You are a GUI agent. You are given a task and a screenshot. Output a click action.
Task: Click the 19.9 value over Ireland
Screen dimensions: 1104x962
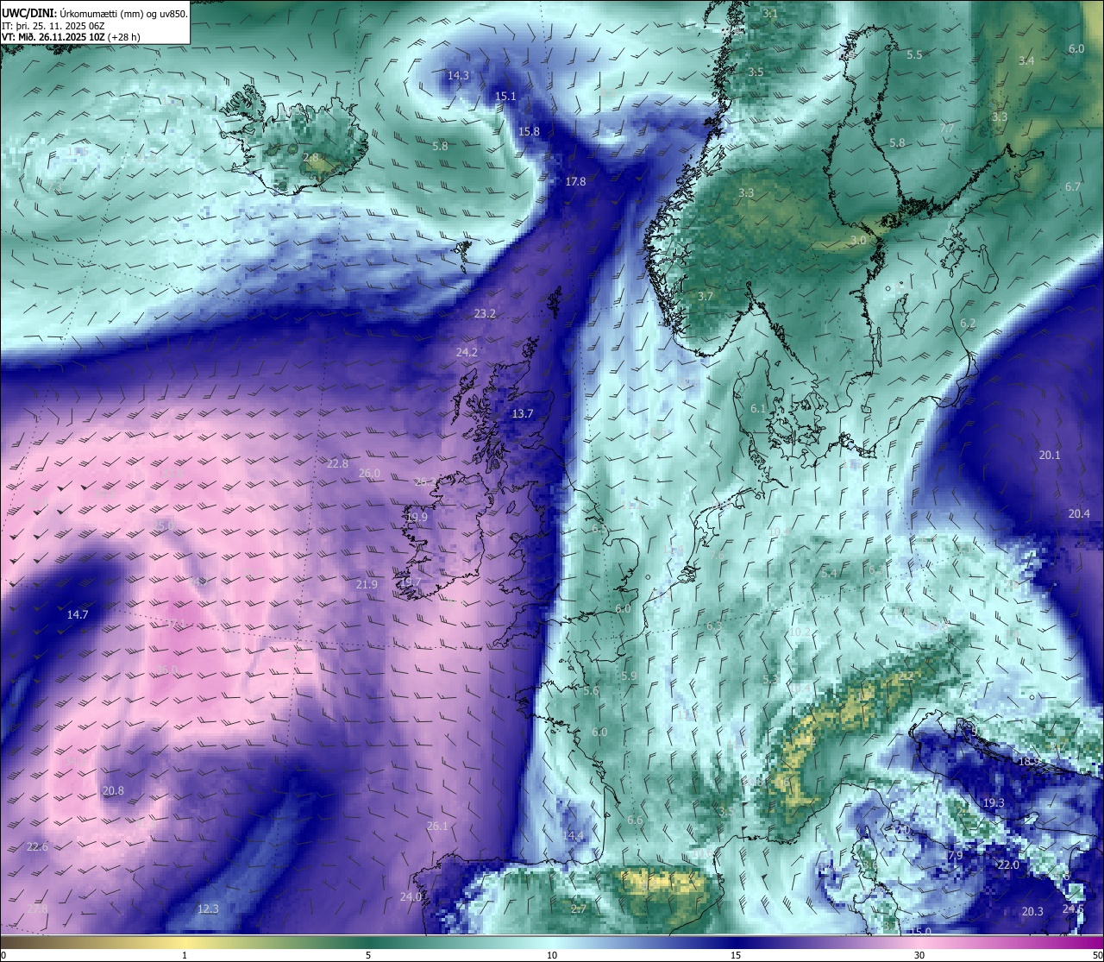417,517
